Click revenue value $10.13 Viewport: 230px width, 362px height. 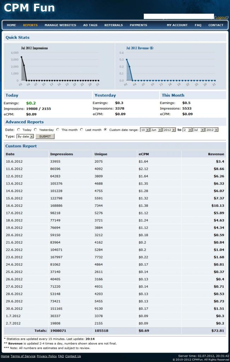point(218,205)
